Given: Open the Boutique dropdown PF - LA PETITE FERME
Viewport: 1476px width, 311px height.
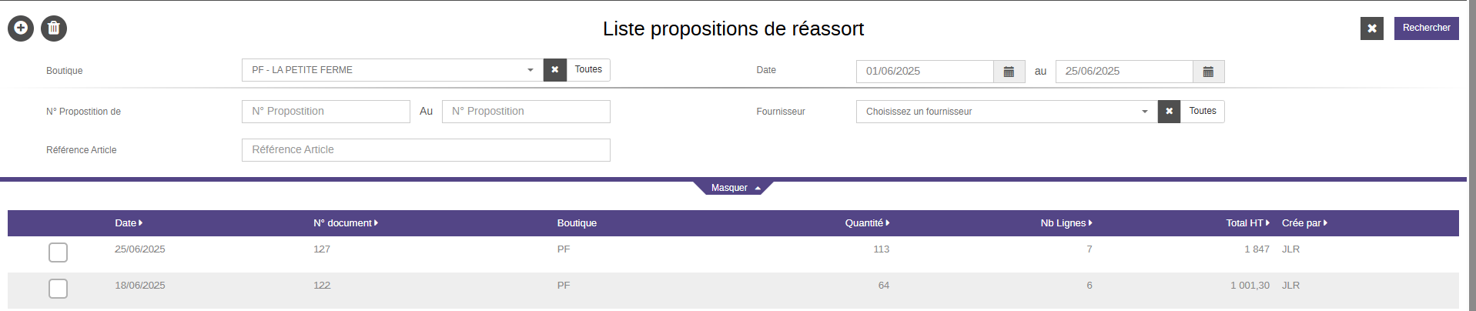Looking at the screenshot, I should point(392,70).
